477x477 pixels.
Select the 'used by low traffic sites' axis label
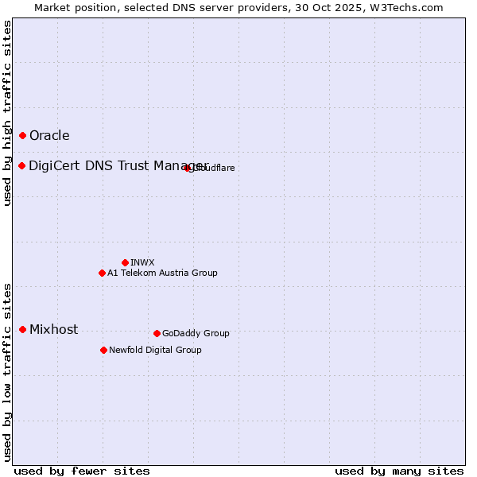[7, 371]
